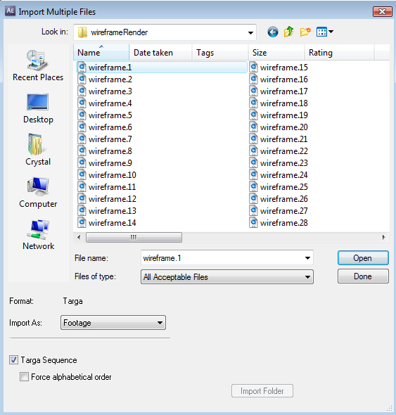Viewport: 396px width, 415px height.
Task: Go up one folder level icon
Action: click(289, 32)
